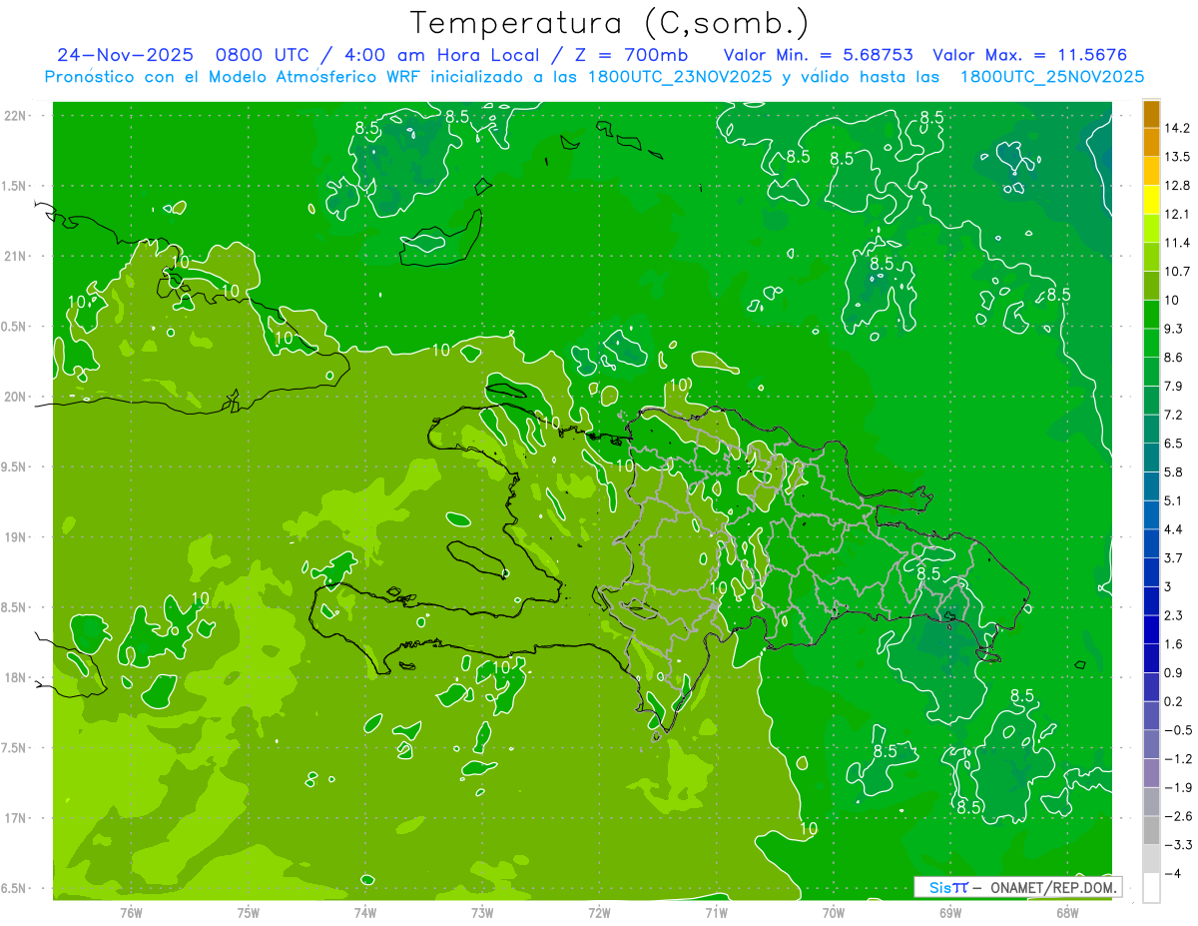
Task: Click the "-3.3" color scale label
Action: (1177, 845)
